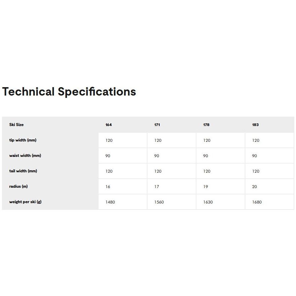Click the radius value 20
Viewport: 296px width, 296px height.
tap(254, 187)
